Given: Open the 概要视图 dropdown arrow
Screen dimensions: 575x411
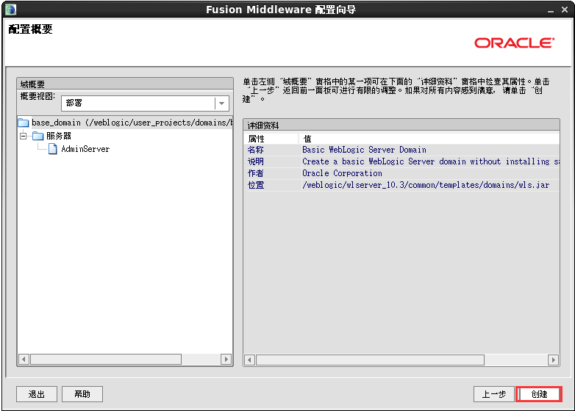Looking at the screenshot, I should [x=221, y=103].
